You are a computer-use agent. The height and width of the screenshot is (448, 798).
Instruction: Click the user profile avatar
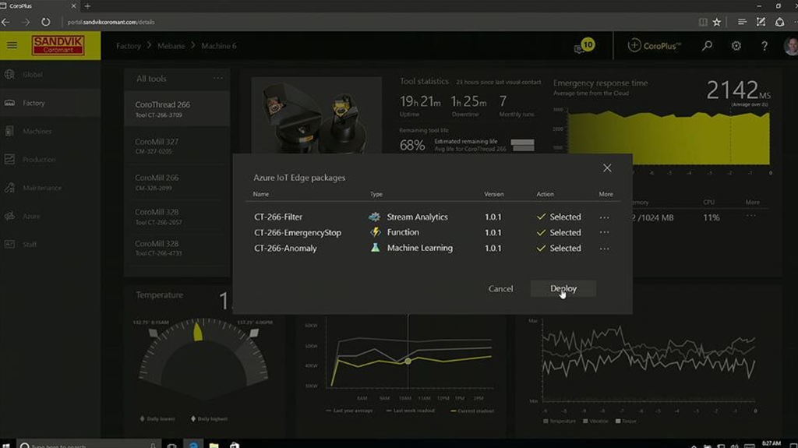(x=791, y=46)
